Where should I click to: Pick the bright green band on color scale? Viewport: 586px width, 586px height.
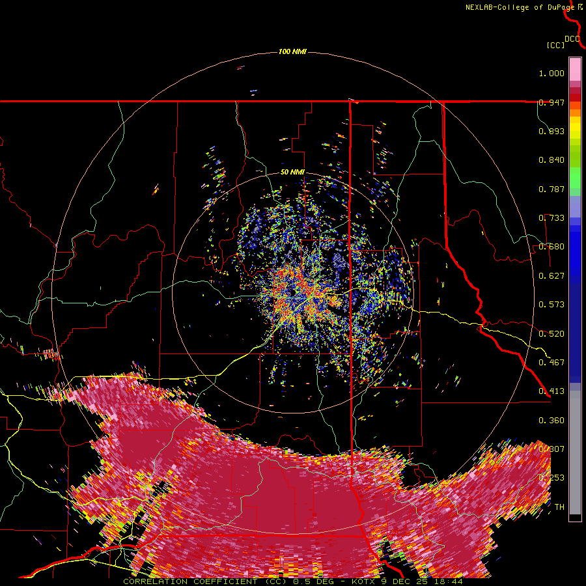575,178
